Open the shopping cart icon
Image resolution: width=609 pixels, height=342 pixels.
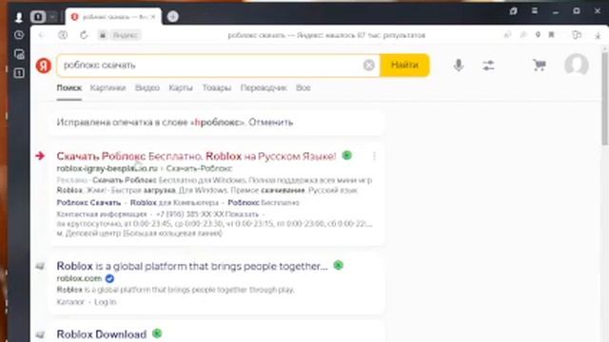click(540, 66)
